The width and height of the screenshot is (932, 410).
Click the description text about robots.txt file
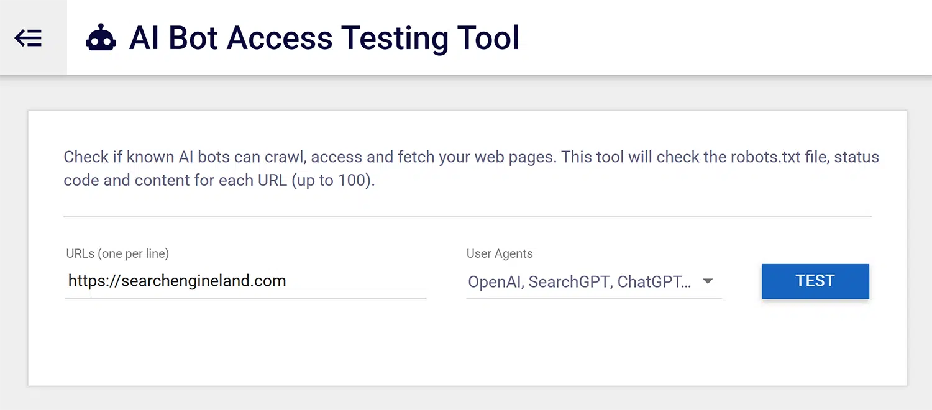(x=471, y=168)
